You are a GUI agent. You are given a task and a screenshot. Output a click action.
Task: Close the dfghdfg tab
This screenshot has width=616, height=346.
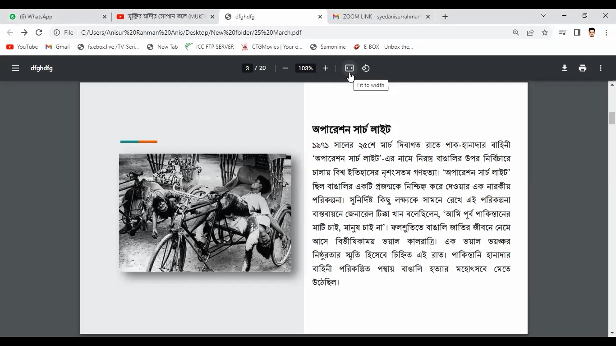tap(320, 17)
